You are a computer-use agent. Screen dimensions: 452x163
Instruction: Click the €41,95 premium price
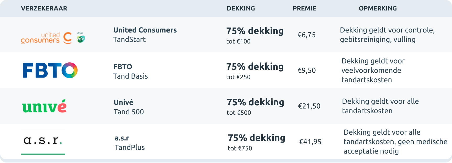[x=310, y=142]
